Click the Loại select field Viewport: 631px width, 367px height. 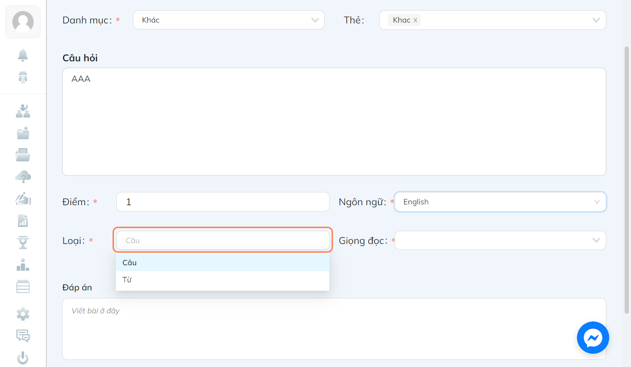click(223, 241)
